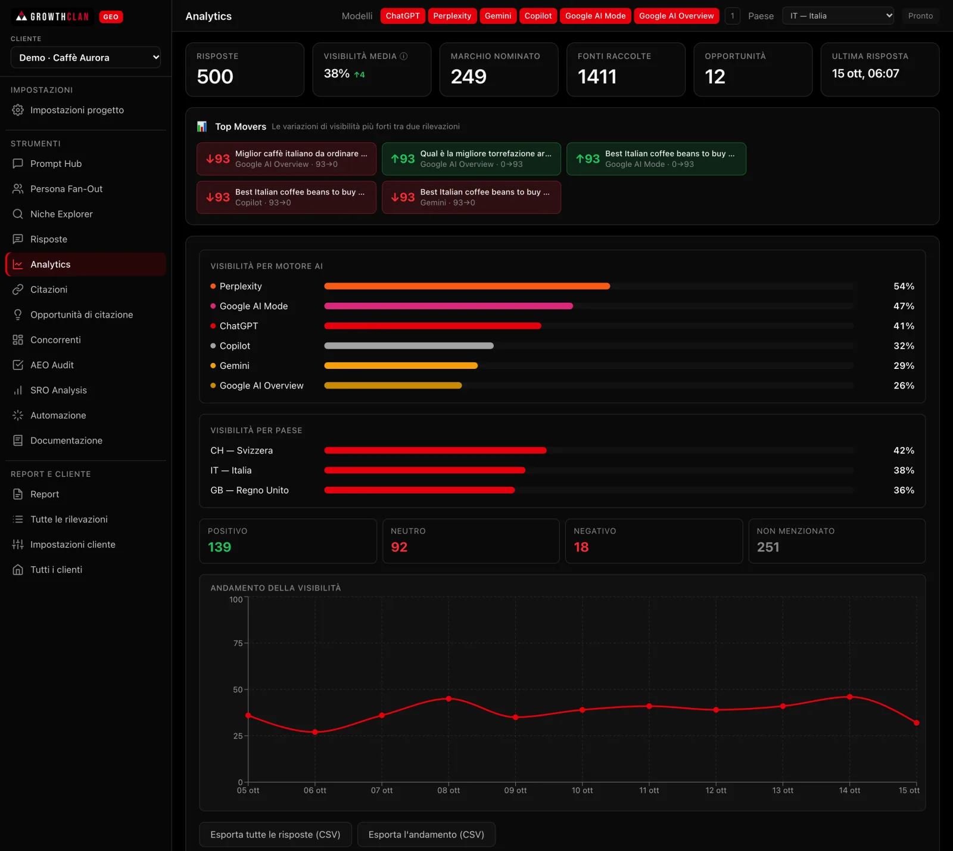Toggle the Google AI Mode filter
The height and width of the screenshot is (851, 953).
pyautogui.click(x=596, y=16)
